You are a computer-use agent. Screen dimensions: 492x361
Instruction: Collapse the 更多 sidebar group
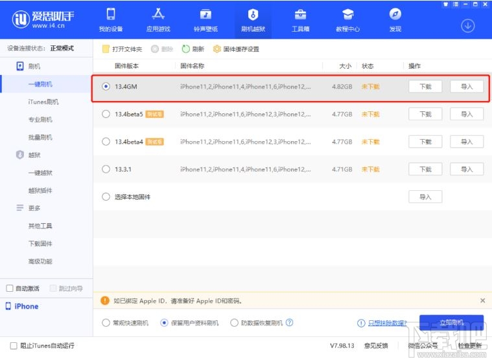coord(34,208)
